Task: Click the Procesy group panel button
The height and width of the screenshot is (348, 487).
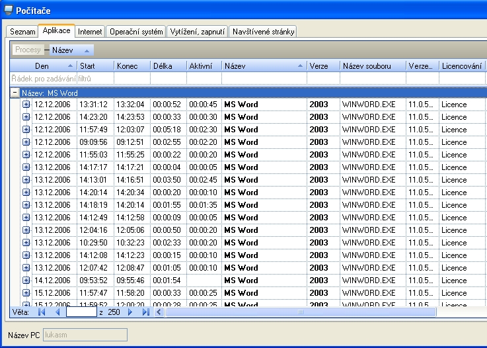Action: click(x=28, y=50)
